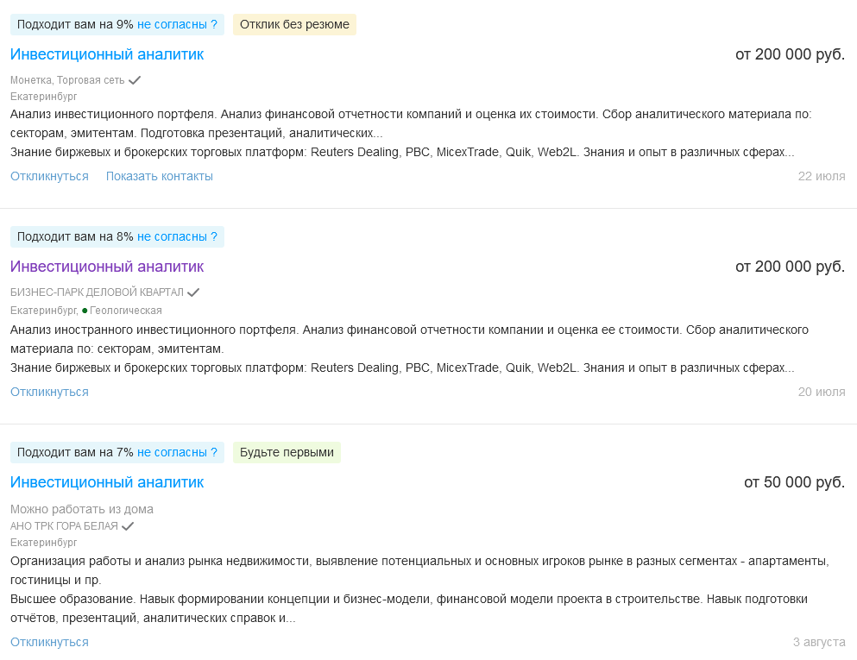Click verified checkmark beside БИЗНЕС-ПАРК ДЕЛОВОЙ КВАРТАЛ
The width and height of the screenshot is (857, 660).
(x=193, y=292)
